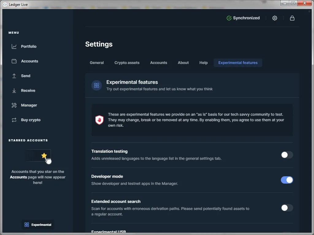314x235 pixels.
Task: Click the red shield warning icon
Action: coord(99,120)
